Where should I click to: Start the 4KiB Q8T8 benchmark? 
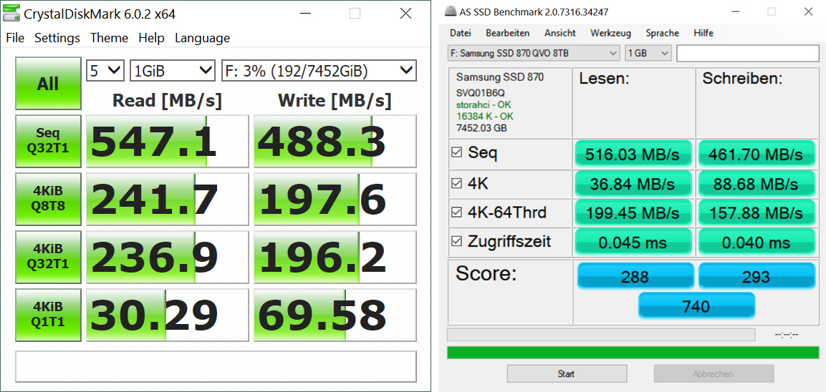pos(47,199)
